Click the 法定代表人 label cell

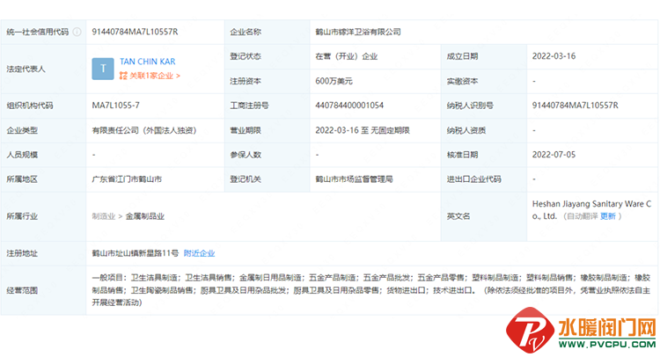[x=43, y=69]
